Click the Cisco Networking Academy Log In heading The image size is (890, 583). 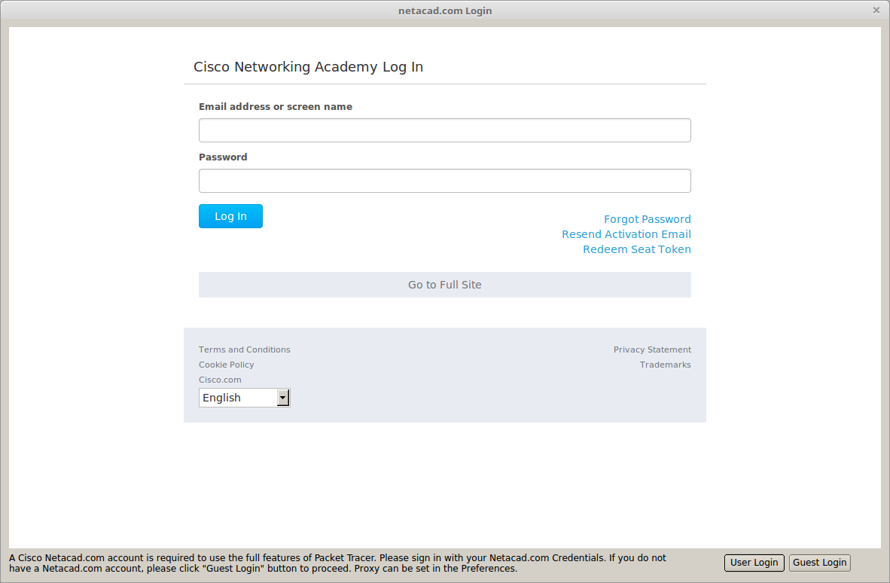308,67
